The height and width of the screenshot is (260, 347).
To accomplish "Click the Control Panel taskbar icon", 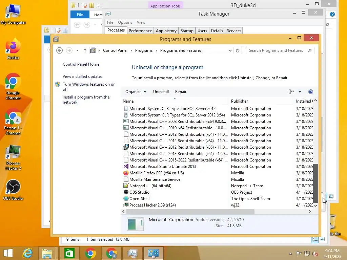I will 154,253.
